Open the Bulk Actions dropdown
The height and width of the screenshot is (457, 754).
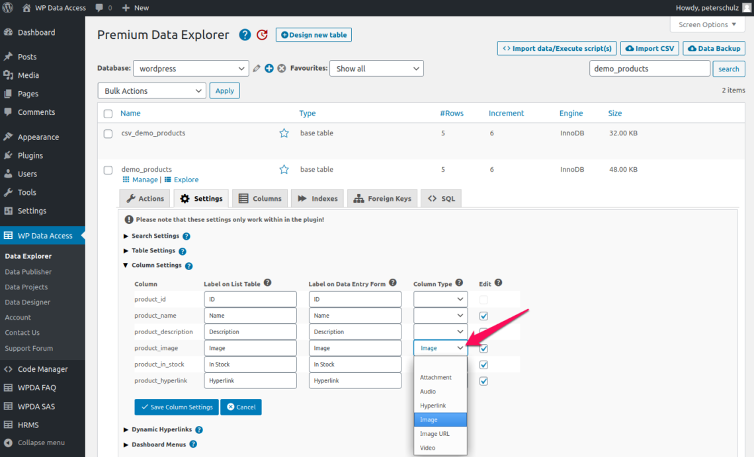click(x=151, y=90)
